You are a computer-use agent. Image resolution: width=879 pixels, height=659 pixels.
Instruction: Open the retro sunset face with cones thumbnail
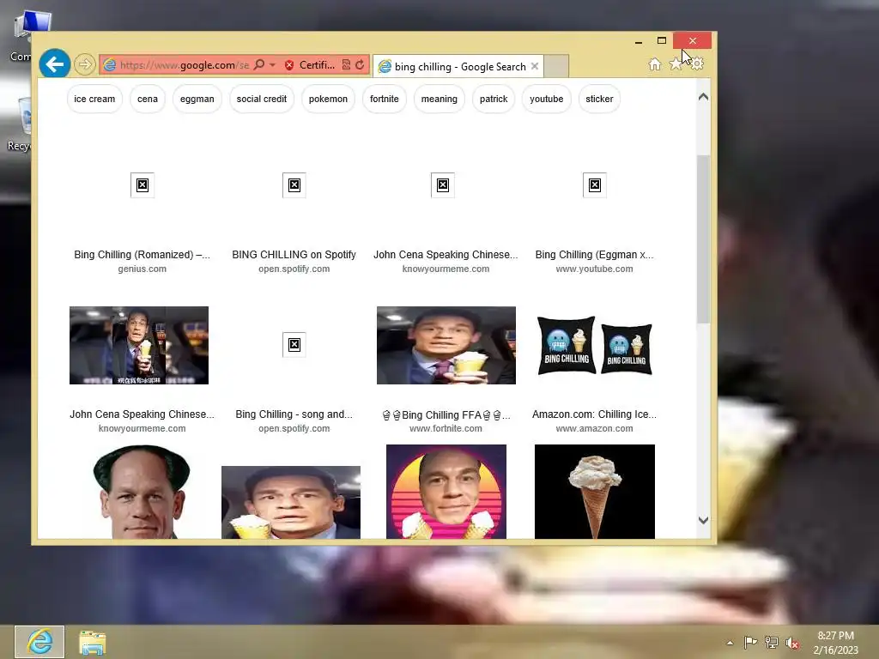pos(446,492)
